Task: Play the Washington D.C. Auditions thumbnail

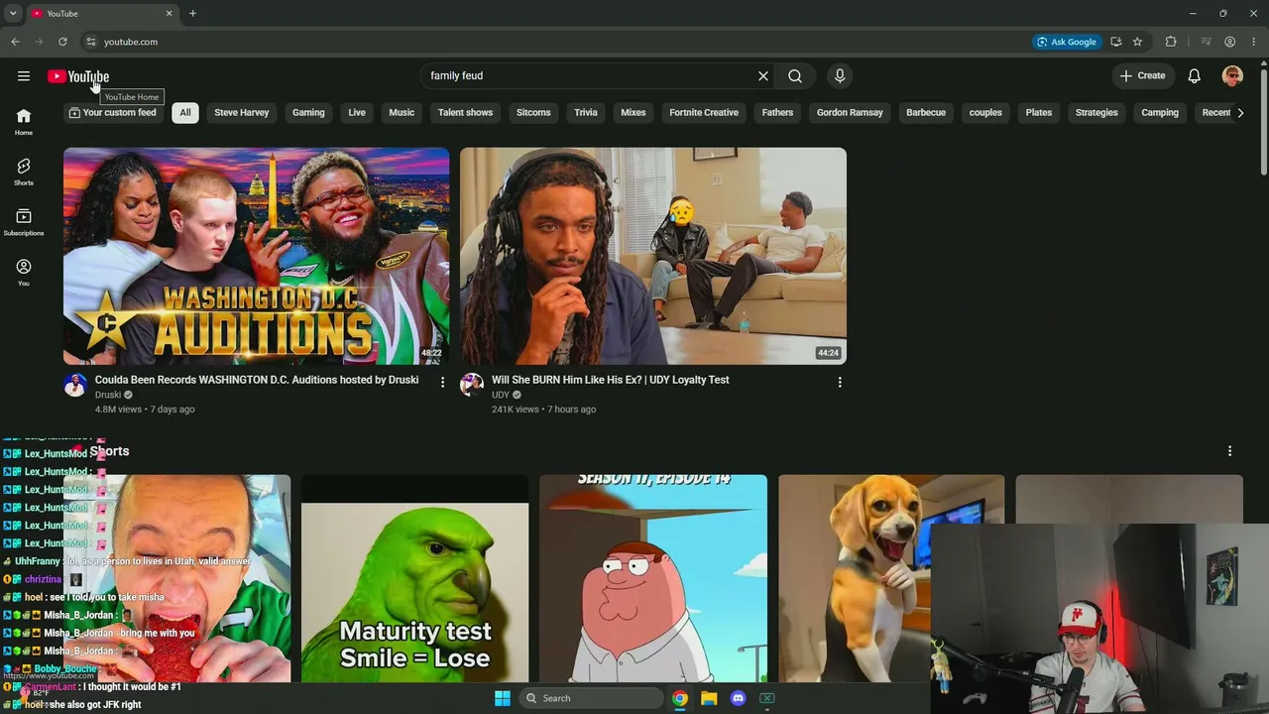Action: click(x=257, y=256)
